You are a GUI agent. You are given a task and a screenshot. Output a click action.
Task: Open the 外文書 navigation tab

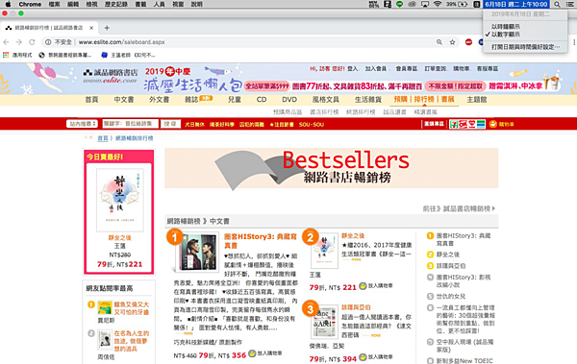point(159,99)
